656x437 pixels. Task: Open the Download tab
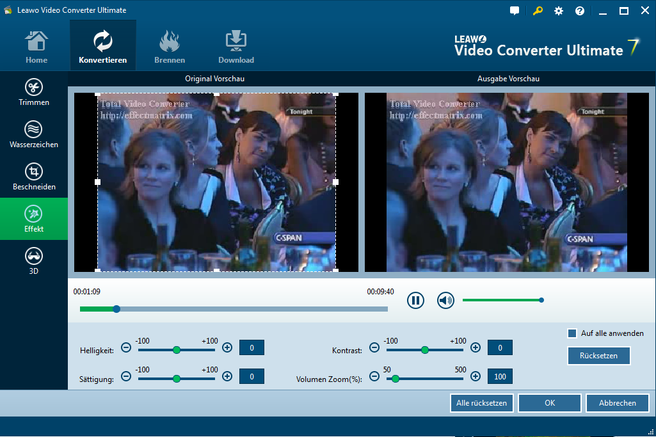click(236, 47)
